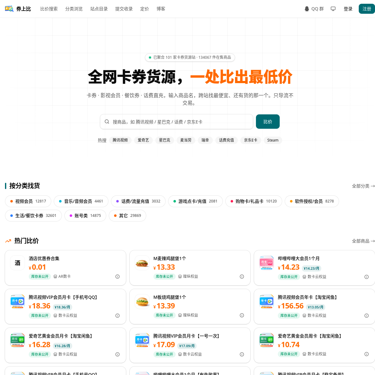375x375 pixels.
Task: Select hot search tag Steam
Action: click(x=273, y=140)
